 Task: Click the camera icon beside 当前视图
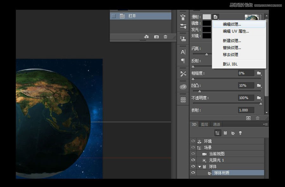204,154
